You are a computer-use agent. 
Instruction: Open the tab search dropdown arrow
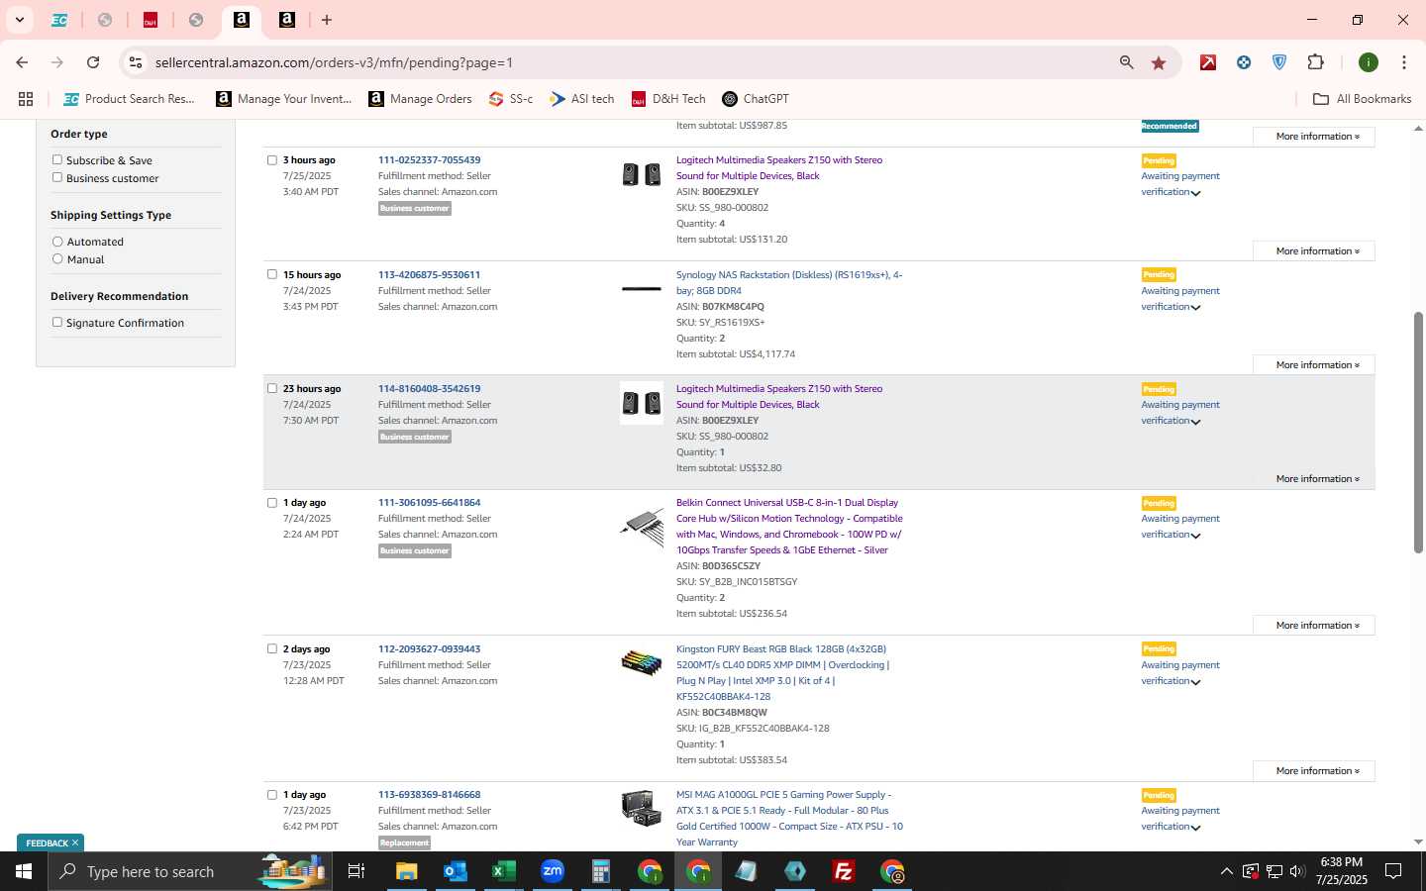click(x=19, y=20)
